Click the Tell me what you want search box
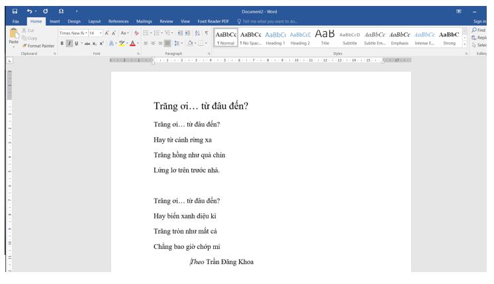 pyautogui.click(x=270, y=21)
